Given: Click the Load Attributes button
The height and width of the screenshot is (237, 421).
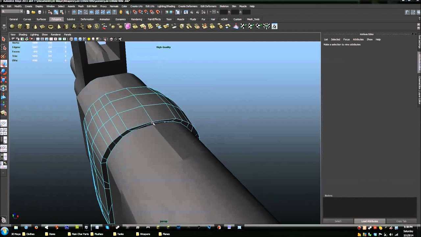Looking at the screenshot, I should pyautogui.click(x=370, y=221).
